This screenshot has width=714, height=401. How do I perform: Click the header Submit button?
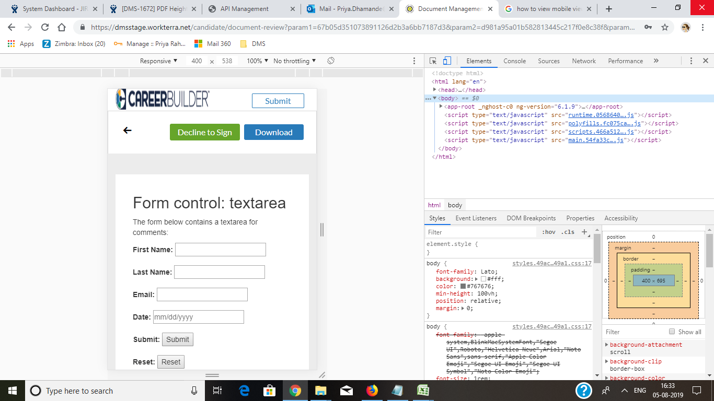(x=278, y=101)
